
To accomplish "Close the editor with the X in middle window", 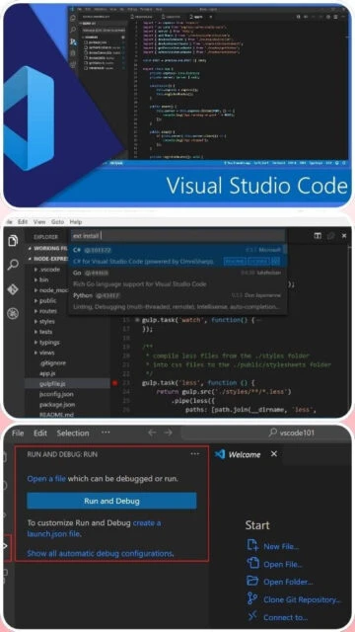I will click(344, 235).
